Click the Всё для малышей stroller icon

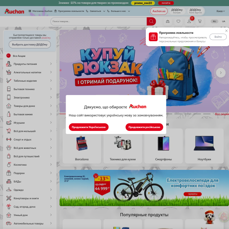coord(9,131)
